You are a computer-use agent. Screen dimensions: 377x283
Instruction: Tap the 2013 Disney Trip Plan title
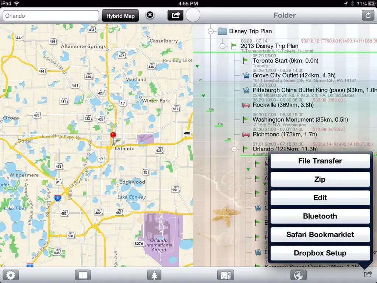(269, 46)
